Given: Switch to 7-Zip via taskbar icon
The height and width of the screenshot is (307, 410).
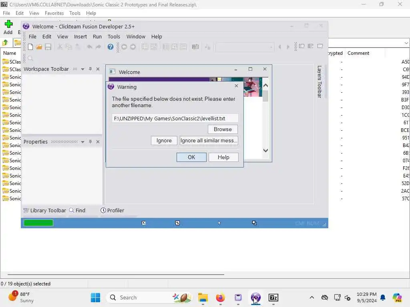Looking at the screenshot, I should click(x=273, y=297).
